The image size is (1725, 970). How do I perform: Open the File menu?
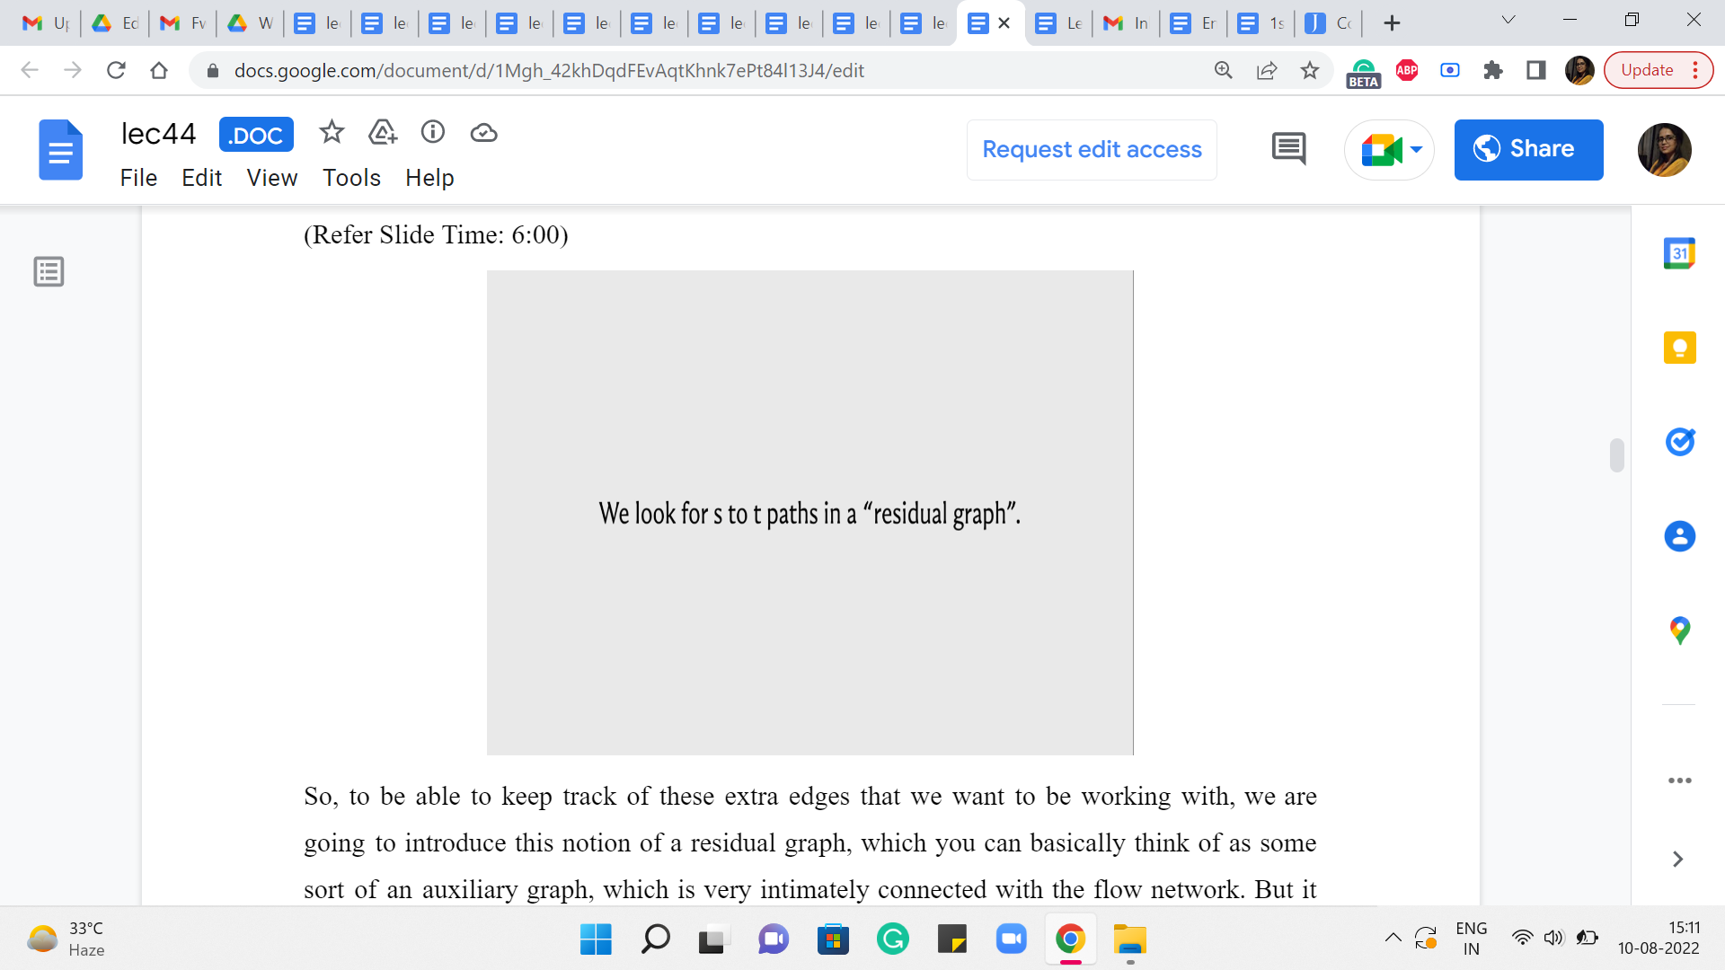click(138, 178)
